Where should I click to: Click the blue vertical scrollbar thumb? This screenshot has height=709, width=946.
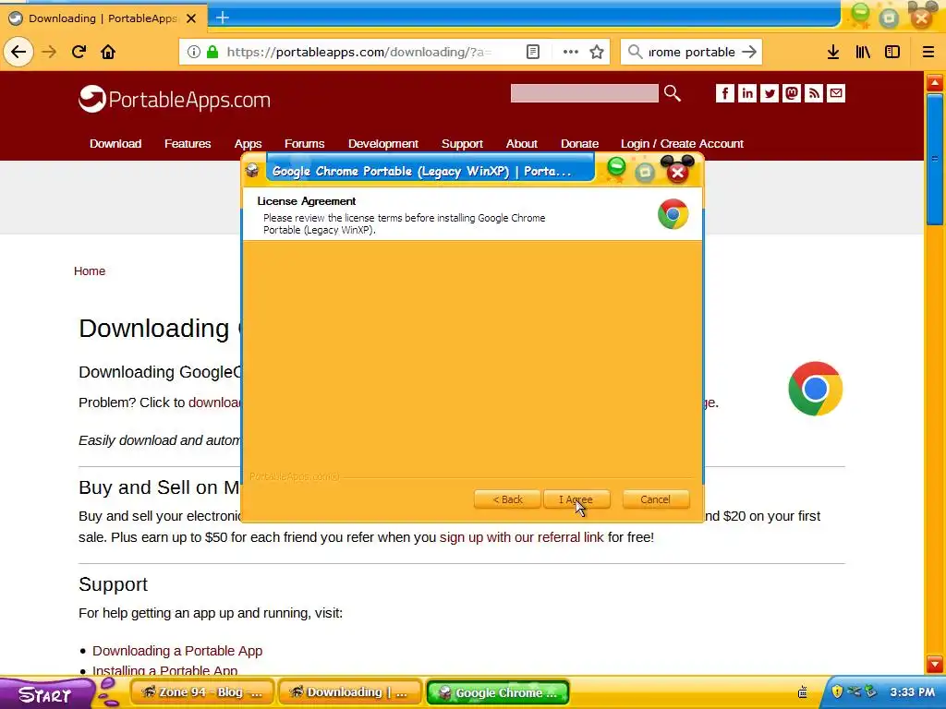coord(935,160)
